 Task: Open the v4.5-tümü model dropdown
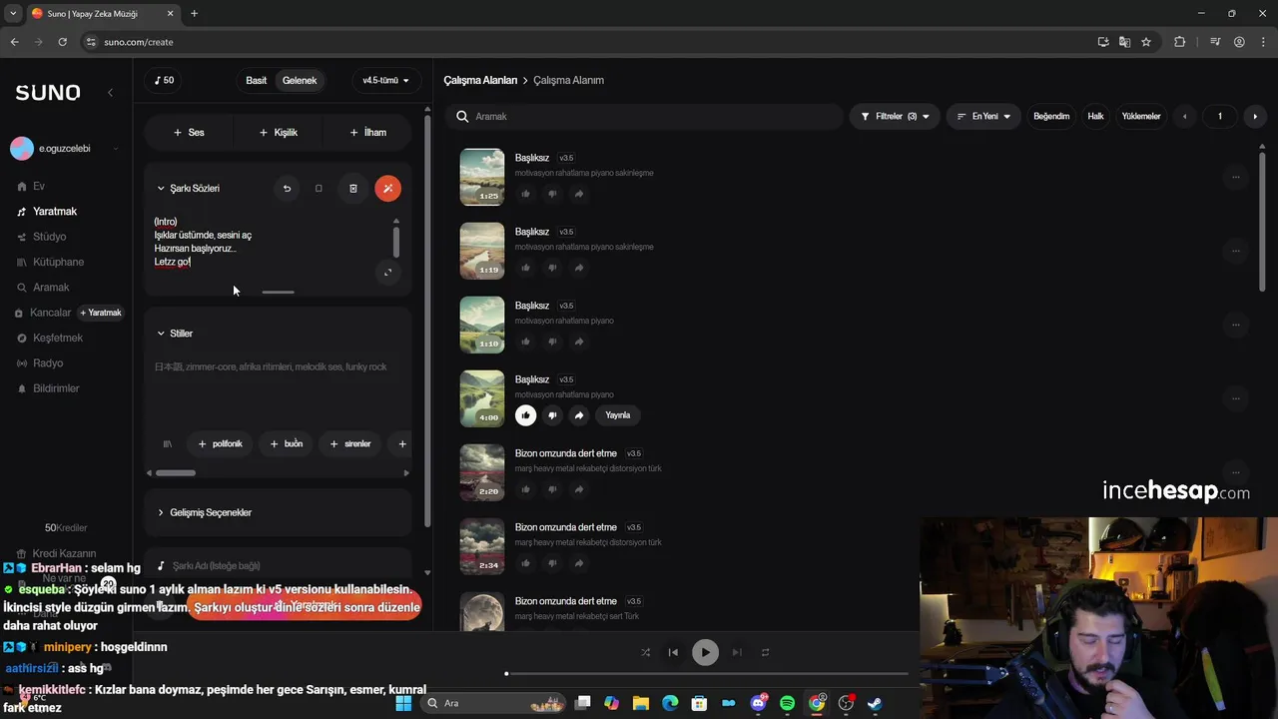[x=385, y=80]
